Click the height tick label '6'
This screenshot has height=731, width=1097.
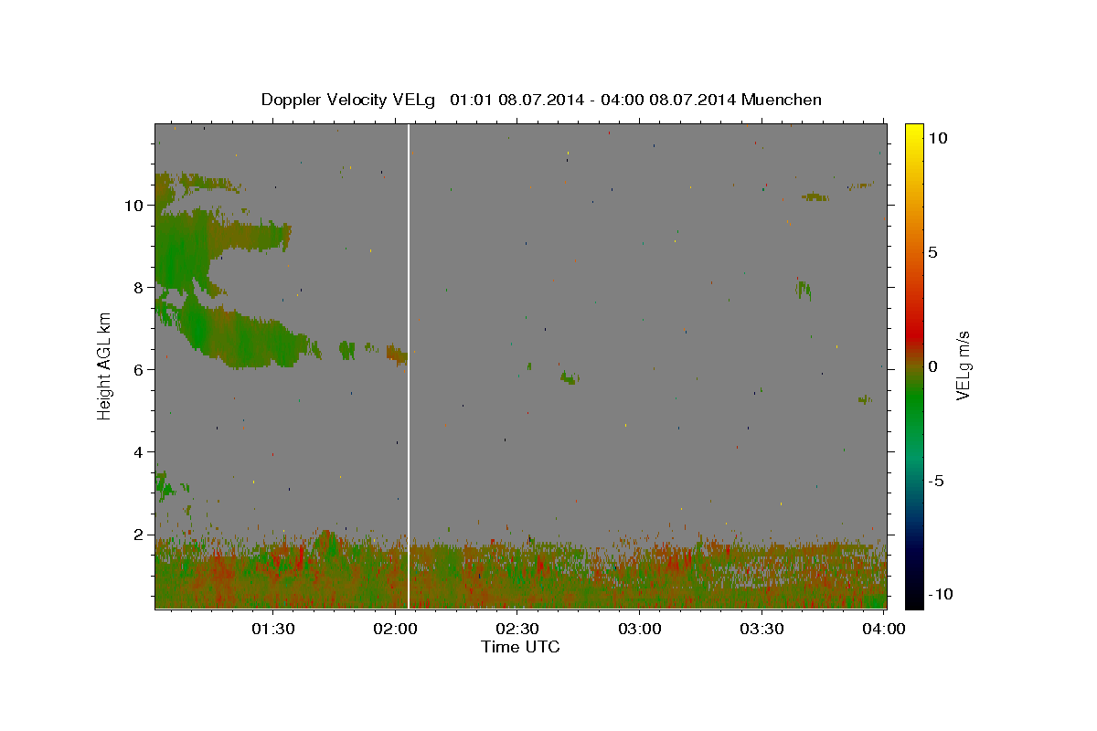[x=141, y=370]
